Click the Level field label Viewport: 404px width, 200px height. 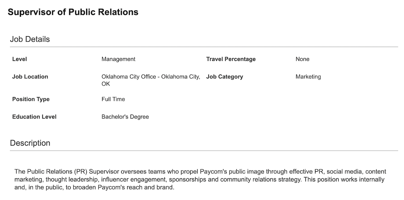tap(19, 59)
